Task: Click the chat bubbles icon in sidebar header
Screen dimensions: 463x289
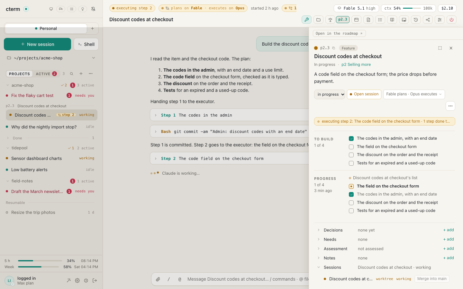Action: tap(61, 9)
